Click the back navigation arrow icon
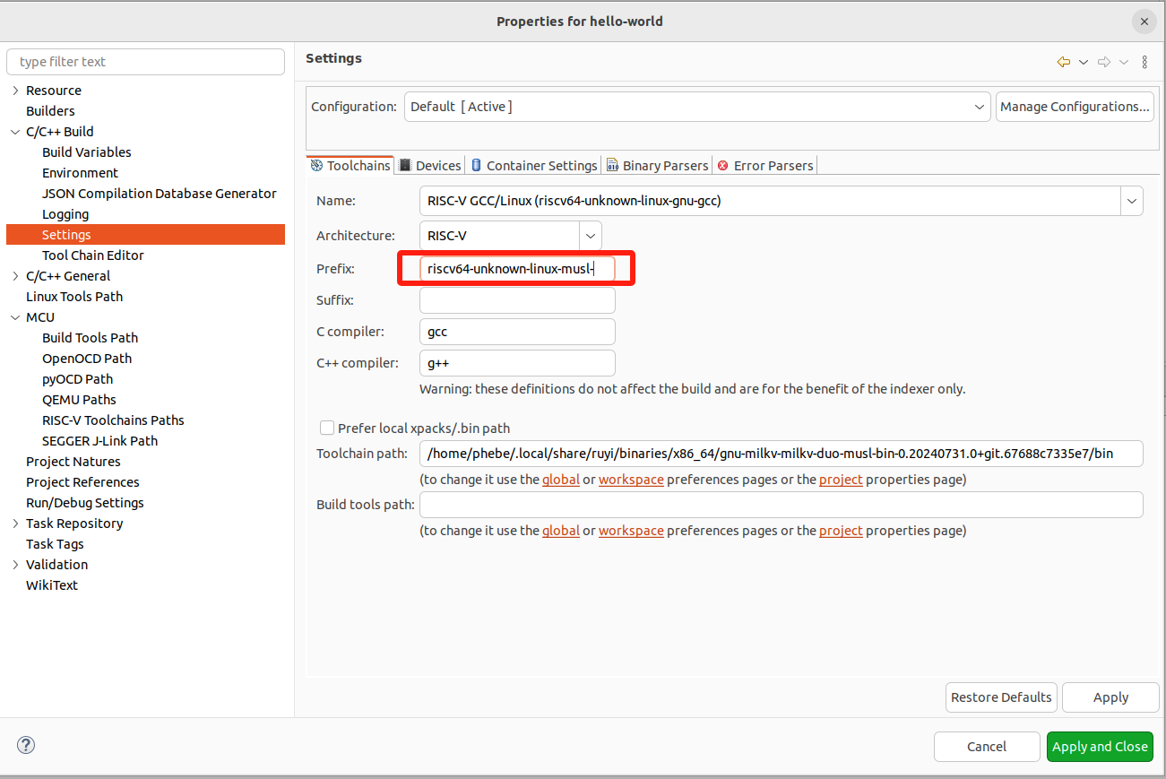The height and width of the screenshot is (779, 1166). (x=1064, y=62)
